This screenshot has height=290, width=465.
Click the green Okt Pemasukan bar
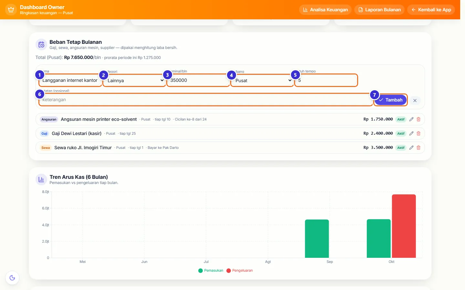tap(379, 238)
